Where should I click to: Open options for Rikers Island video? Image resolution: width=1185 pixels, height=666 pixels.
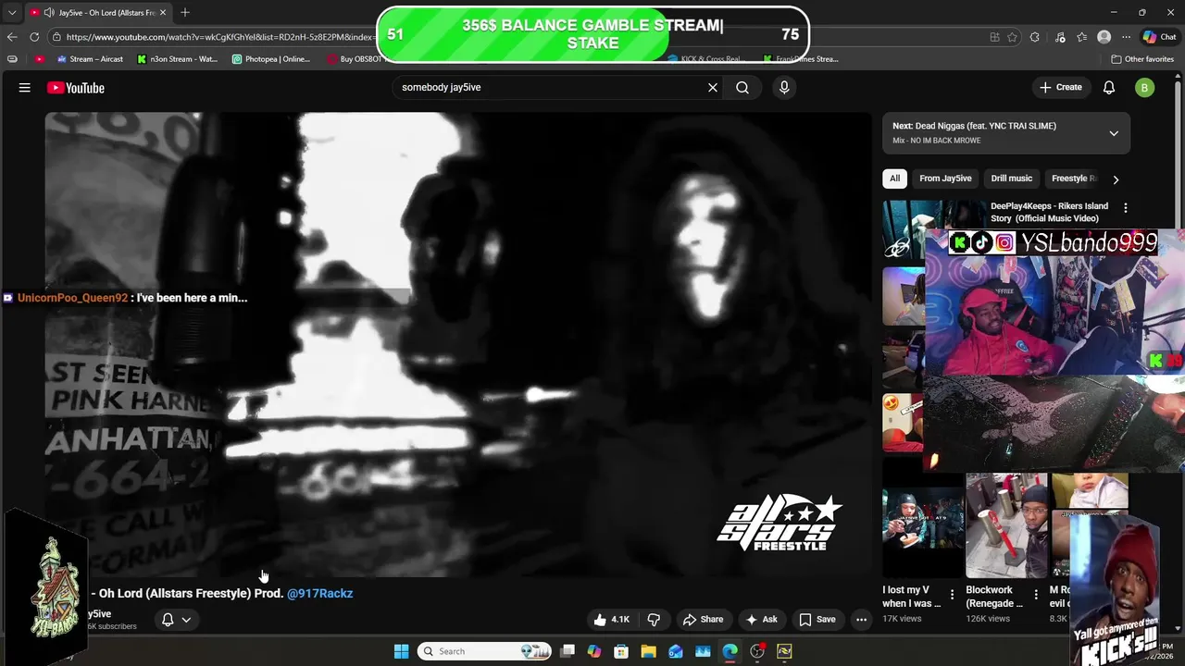tap(1125, 208)
